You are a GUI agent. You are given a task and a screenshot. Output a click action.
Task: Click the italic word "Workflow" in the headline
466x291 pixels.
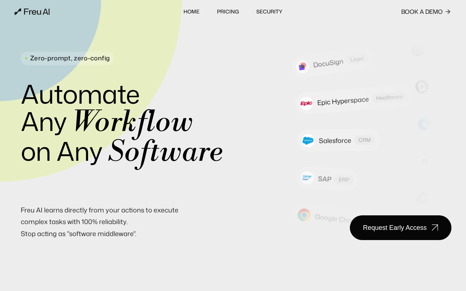(133, 123)
